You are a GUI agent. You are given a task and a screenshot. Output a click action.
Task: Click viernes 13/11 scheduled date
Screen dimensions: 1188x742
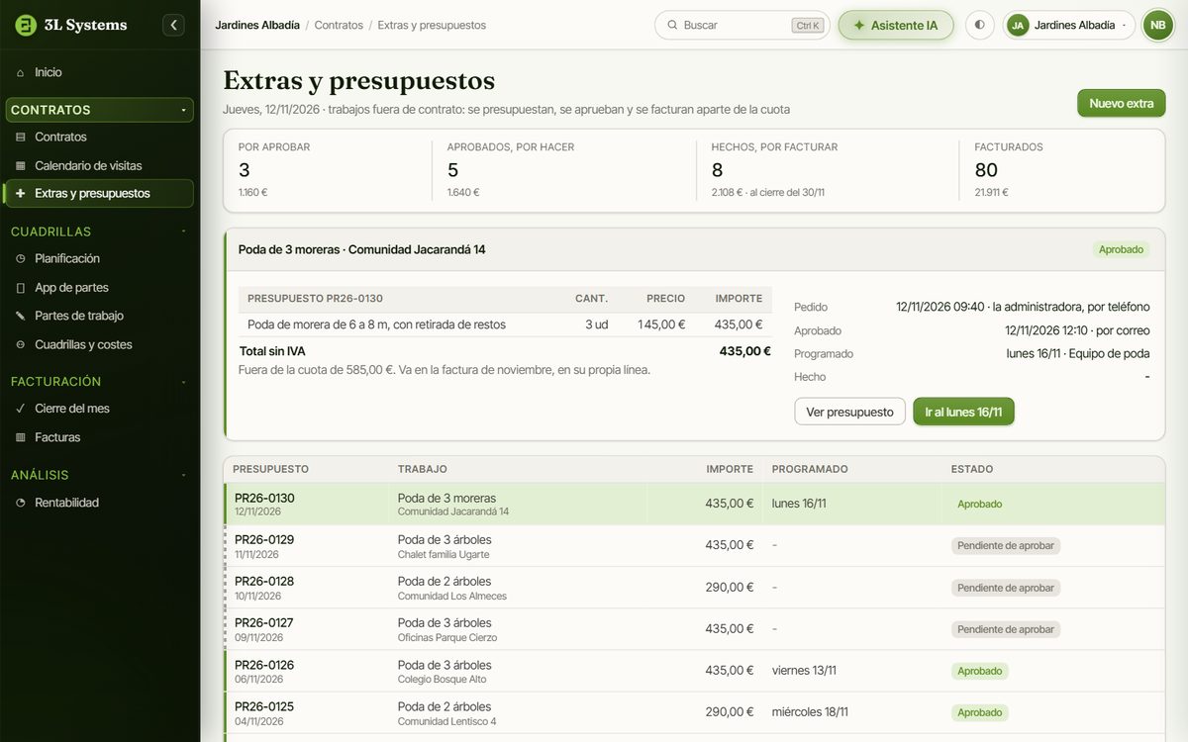pyautogui.click(x=804, y=671)
